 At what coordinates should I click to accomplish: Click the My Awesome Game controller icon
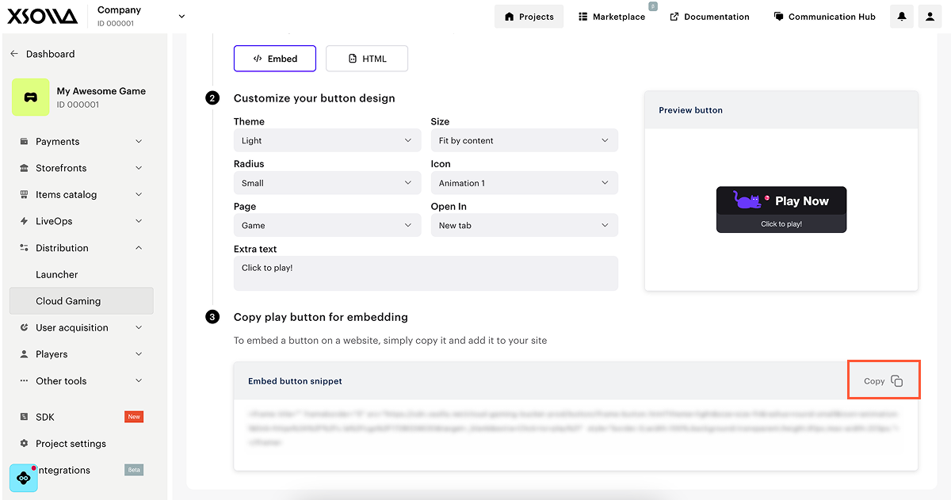(x=30, y=97)
